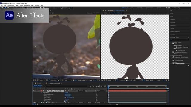
Task: Open the Window menu
Action: point(37,5)
